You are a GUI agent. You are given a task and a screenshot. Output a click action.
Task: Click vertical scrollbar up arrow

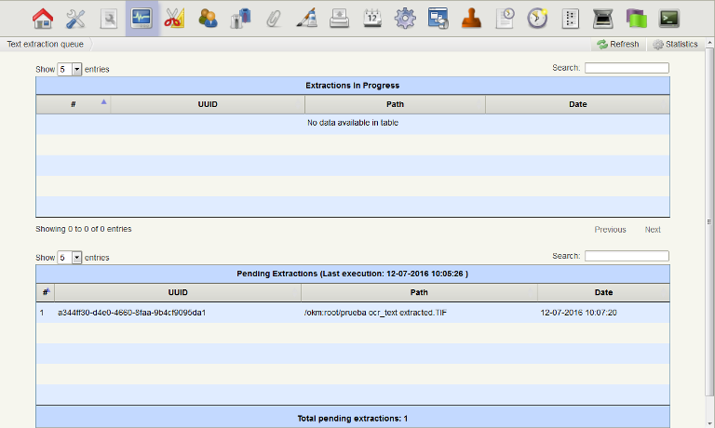click(x=709, y=43)
